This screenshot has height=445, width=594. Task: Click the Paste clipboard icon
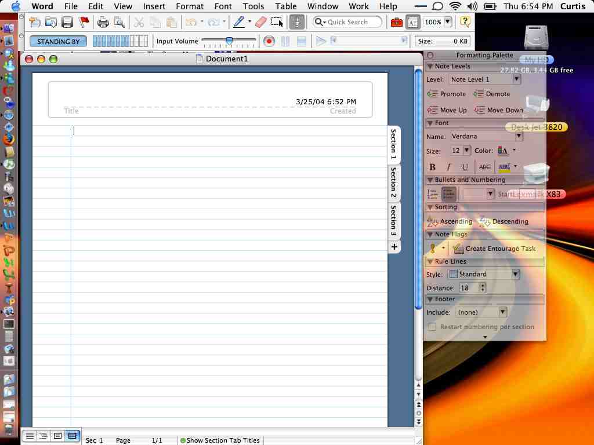172,23
